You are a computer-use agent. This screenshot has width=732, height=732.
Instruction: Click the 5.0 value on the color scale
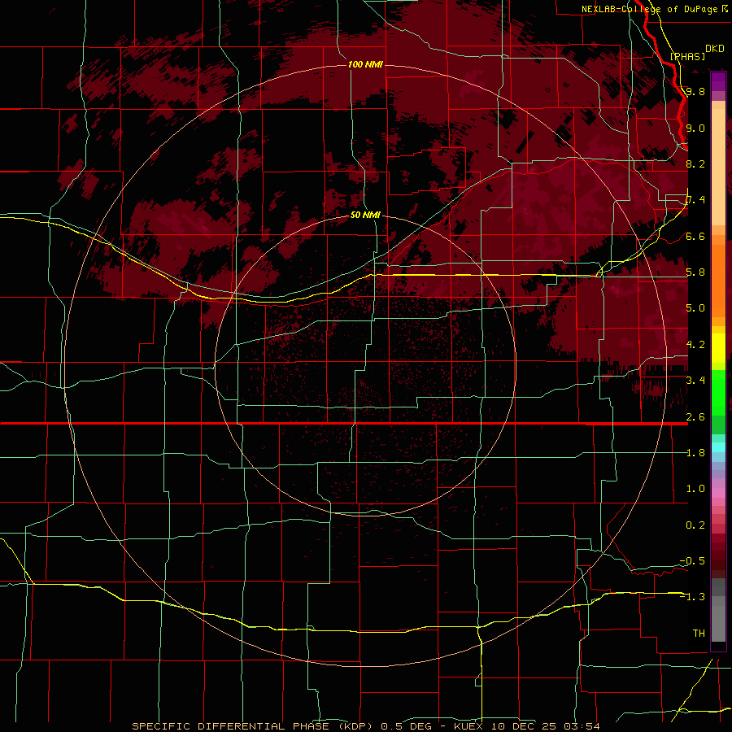tap(695, 308)
